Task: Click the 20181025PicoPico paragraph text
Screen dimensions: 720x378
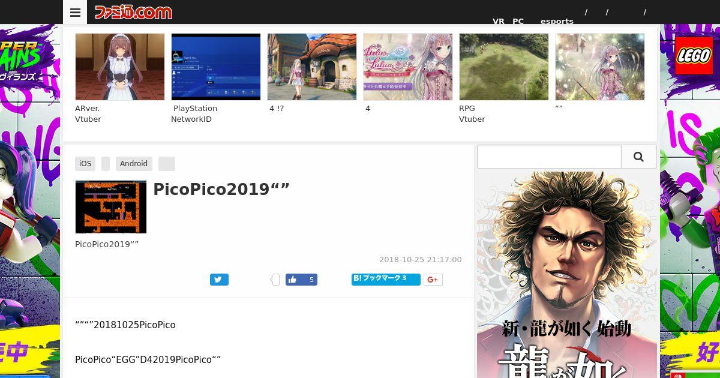Action: pyautogui.click(x=125, y=325)
